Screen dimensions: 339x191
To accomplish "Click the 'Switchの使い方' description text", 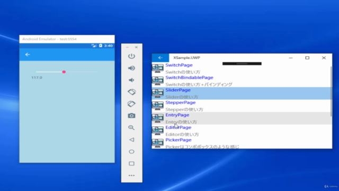I will [x=183, y=72].
